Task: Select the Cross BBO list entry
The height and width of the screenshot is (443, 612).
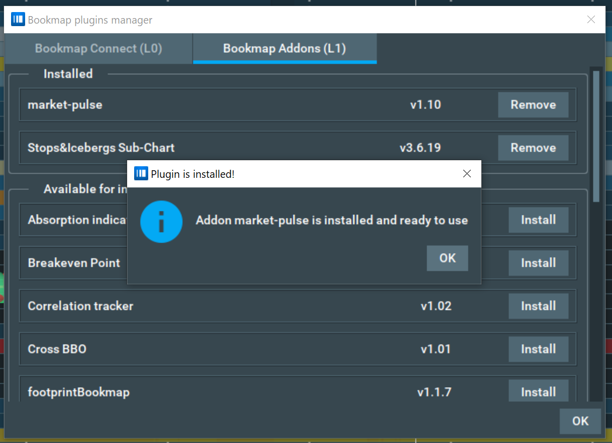Action: point(57,349)
